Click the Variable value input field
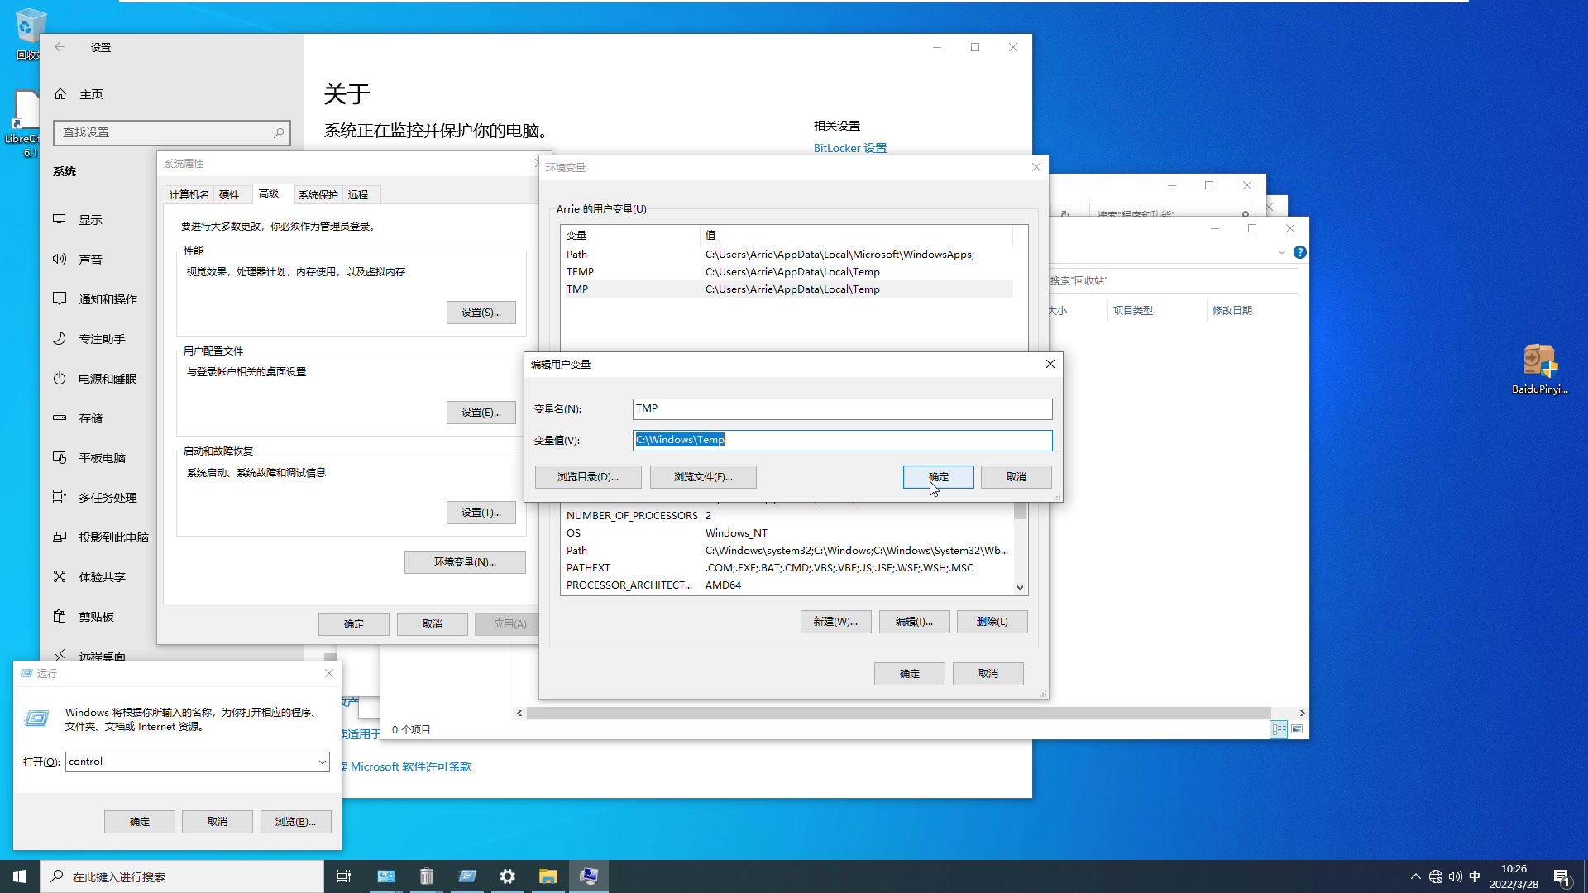This screenshot has width=1588, height=893. (842, 440)
